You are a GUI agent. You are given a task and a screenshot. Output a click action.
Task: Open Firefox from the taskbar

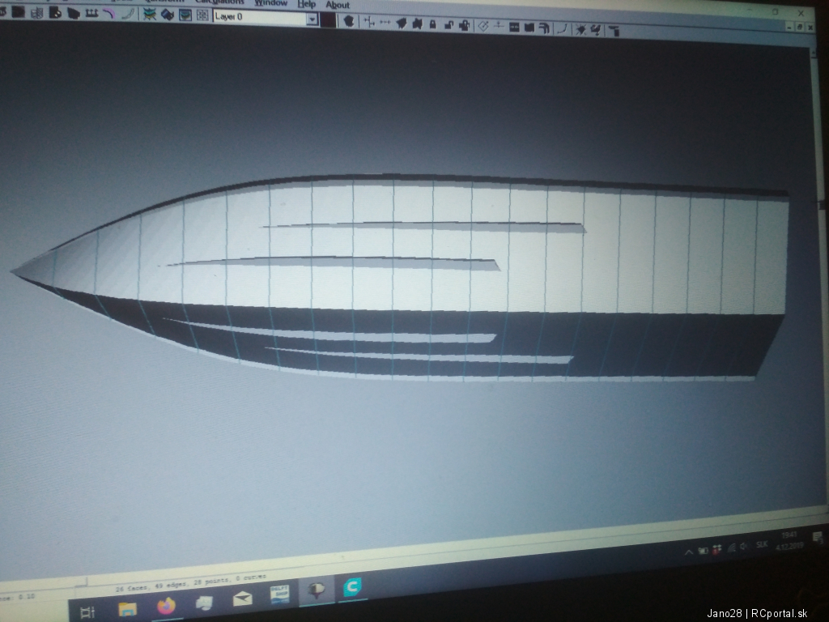tap(166, 606)
